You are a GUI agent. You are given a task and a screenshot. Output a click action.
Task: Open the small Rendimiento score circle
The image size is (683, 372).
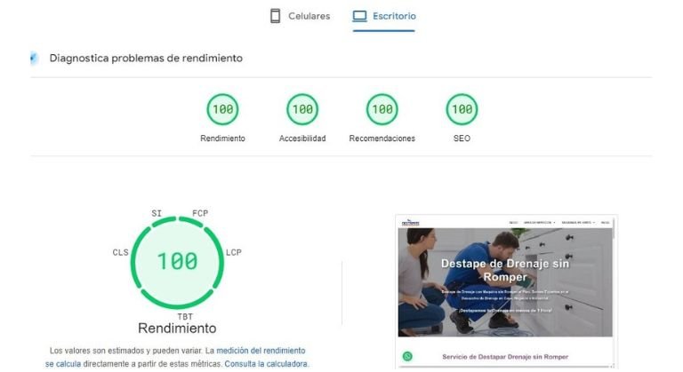pyautogui.click(x=222, y=110)
